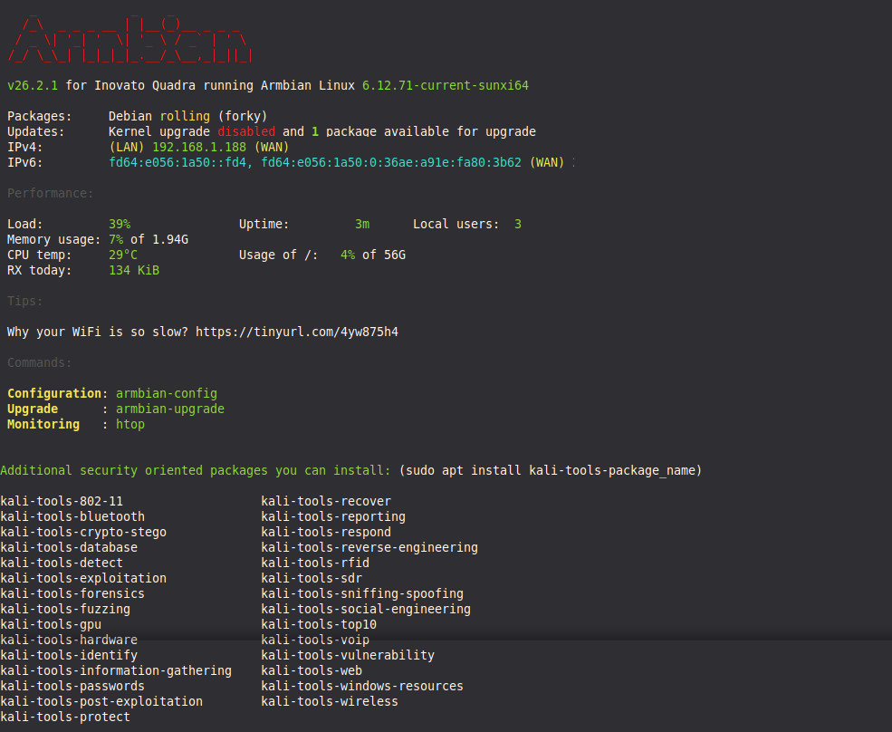892x732 pixels.
Task: Click kali-tools-post-exploitation package name
Action: 101,700
